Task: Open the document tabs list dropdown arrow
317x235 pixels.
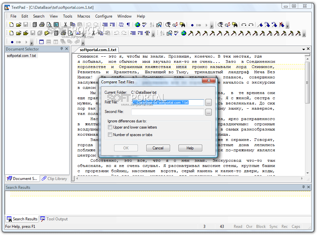Action: coord(304,49)
